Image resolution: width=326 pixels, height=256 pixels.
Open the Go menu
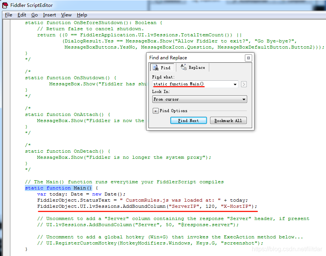pyautogui.click(x=34, y=15)
